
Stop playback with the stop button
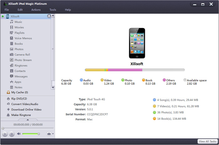coord(12,134)
